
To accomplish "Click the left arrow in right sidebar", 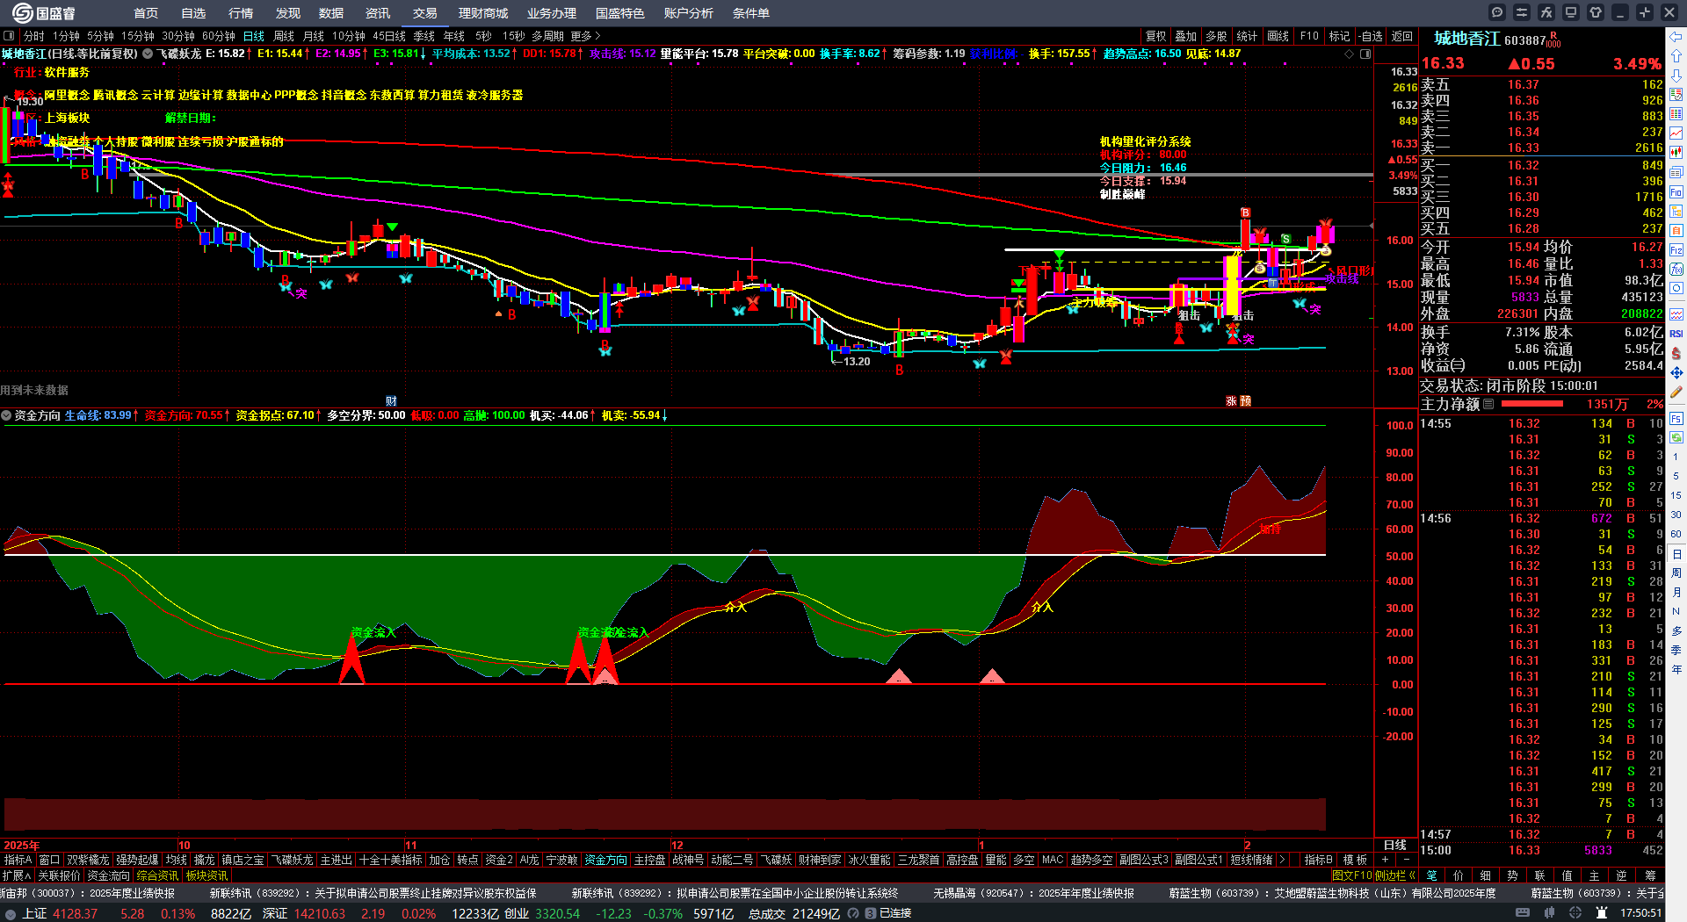I will 1676,37.
